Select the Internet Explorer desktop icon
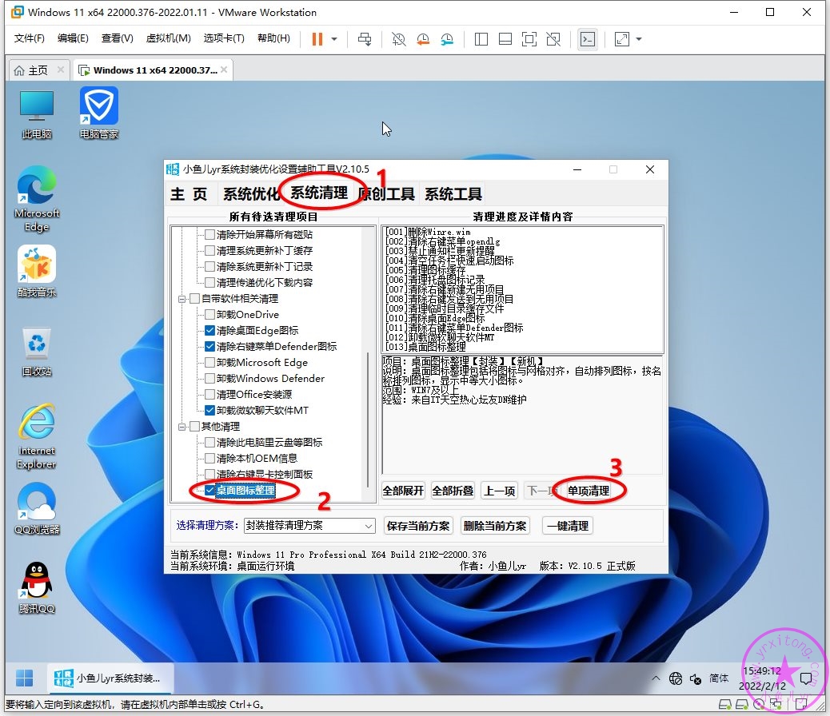The image size is (830, 716). click(37, 436)
